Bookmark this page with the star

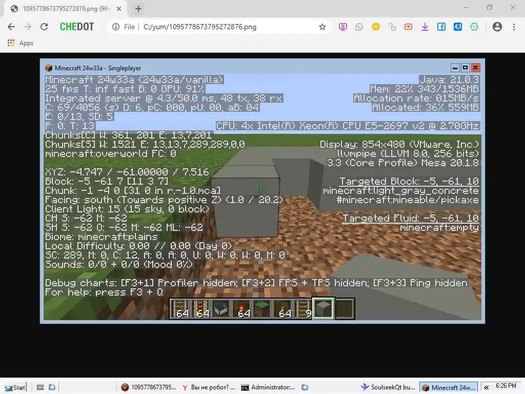tap(322, 27)
